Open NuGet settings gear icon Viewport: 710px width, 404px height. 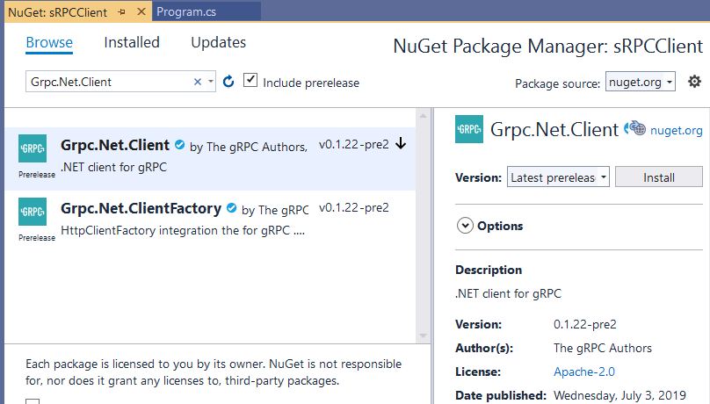click(x=694, y=82)
